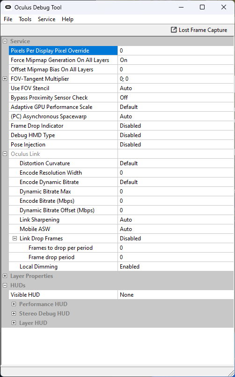Select the Force Mipmap Generation On All Layers label
This screenshot has width=235, height=377.
click(x=60, y=60)
